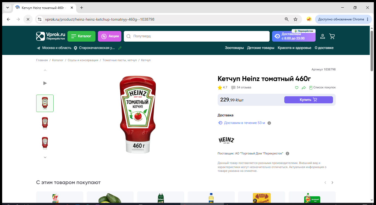Click the page vertical scrollbar
Viewport: 376px width, 205px height.
point(372,51)
